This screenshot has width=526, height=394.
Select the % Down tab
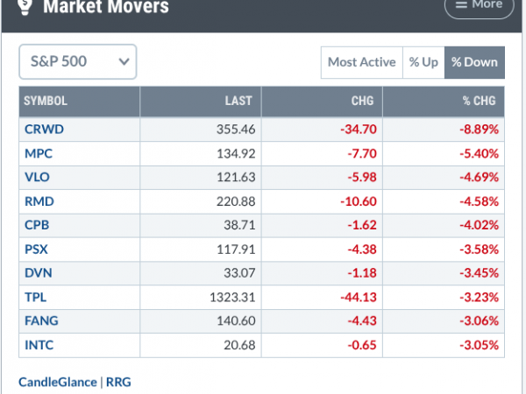coord(474,62)
